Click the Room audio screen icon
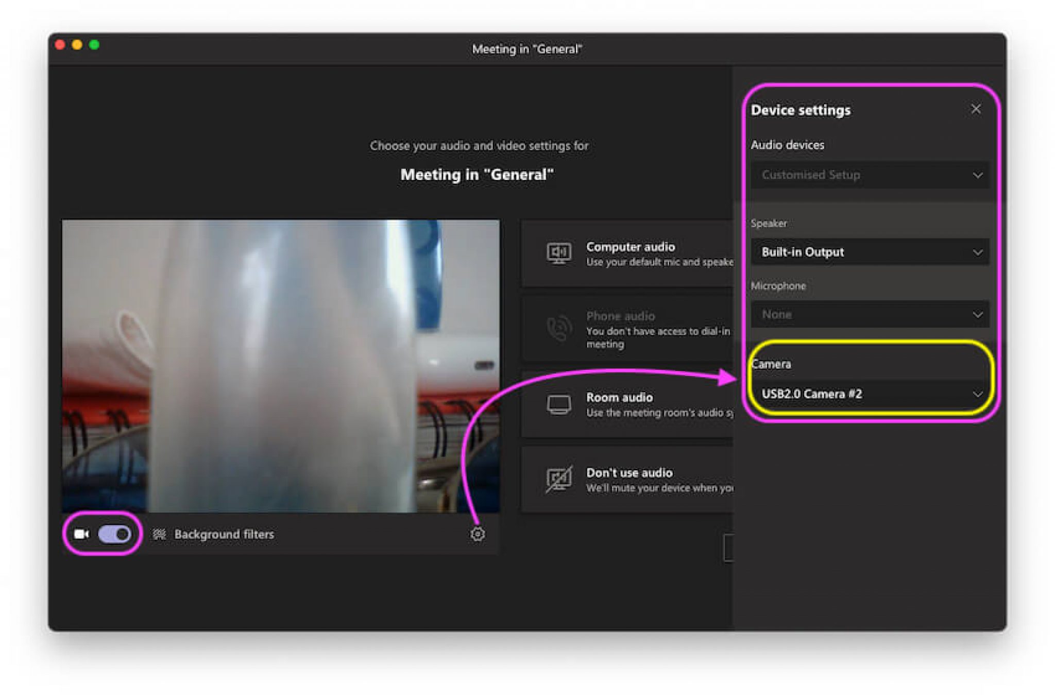Image resolution: width=1055 pixels, height=695 pixels. click(558, 404)
